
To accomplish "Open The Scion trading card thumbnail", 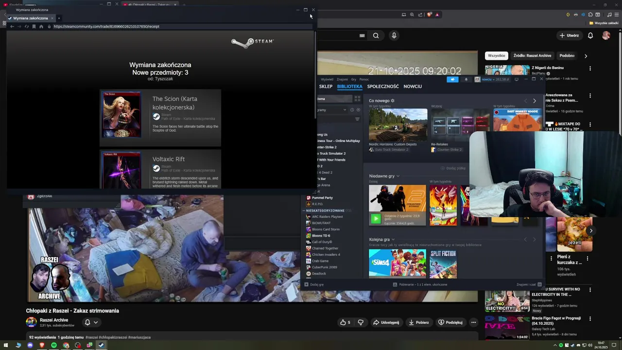I will point(121,114).
